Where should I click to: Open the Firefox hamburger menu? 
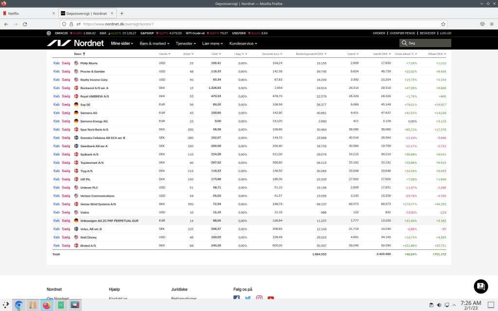pyautogui.click(x=492, y=24)
